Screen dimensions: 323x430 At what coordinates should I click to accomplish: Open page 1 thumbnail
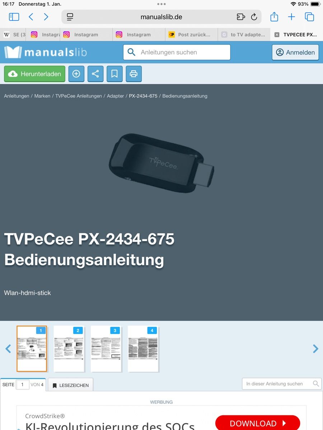pos(32,349)
